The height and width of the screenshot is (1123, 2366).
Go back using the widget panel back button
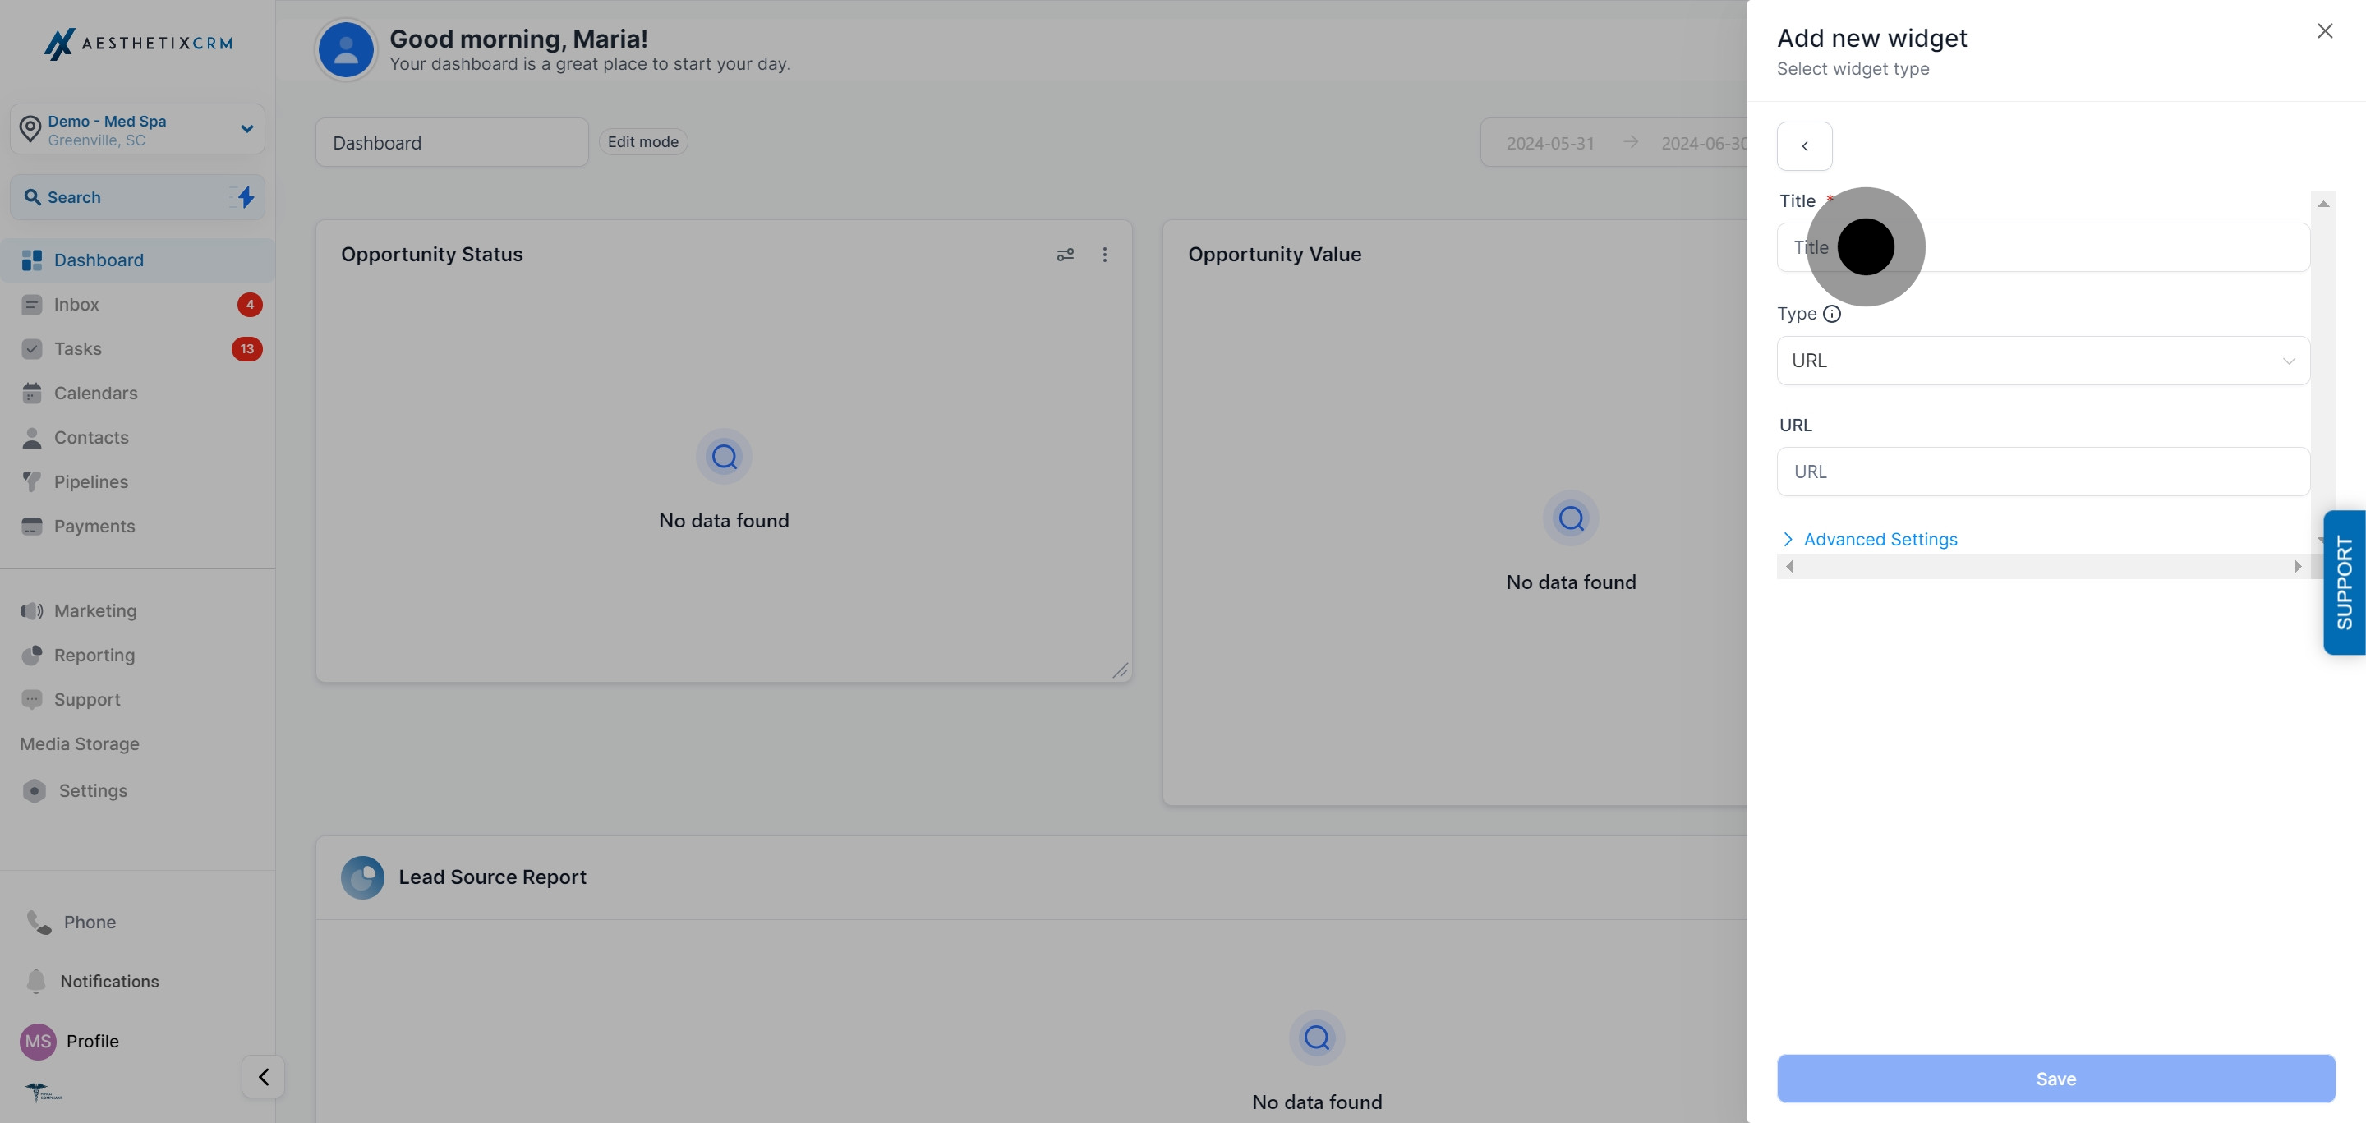coord(1804,146)
